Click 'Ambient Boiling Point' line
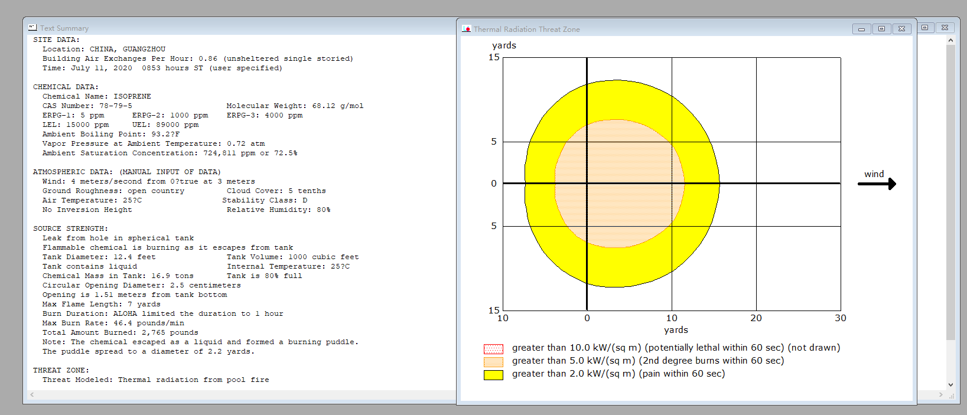The width and height of the screenshot is (967, 415). 110,134
